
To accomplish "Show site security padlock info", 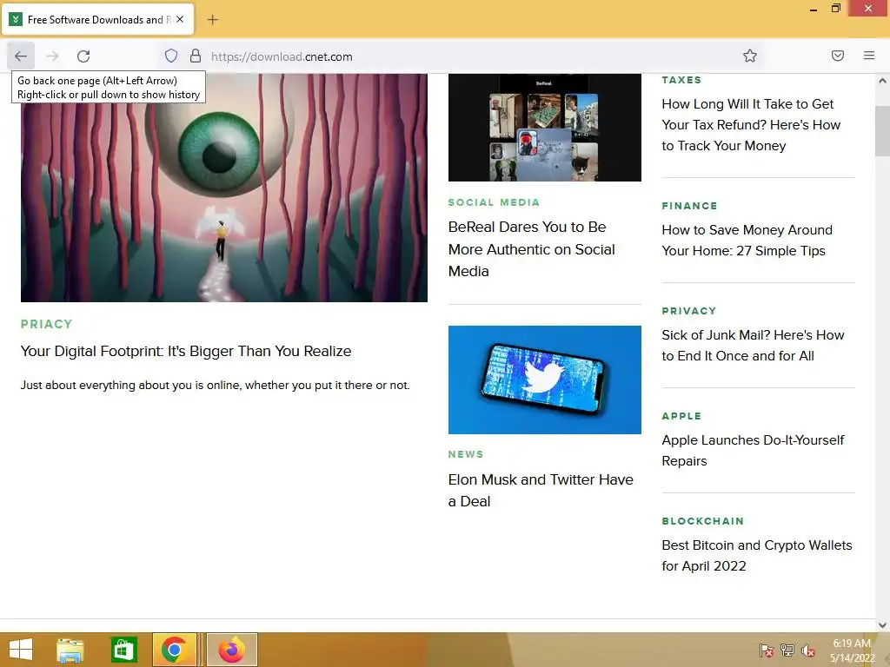I will coord(196,56).
